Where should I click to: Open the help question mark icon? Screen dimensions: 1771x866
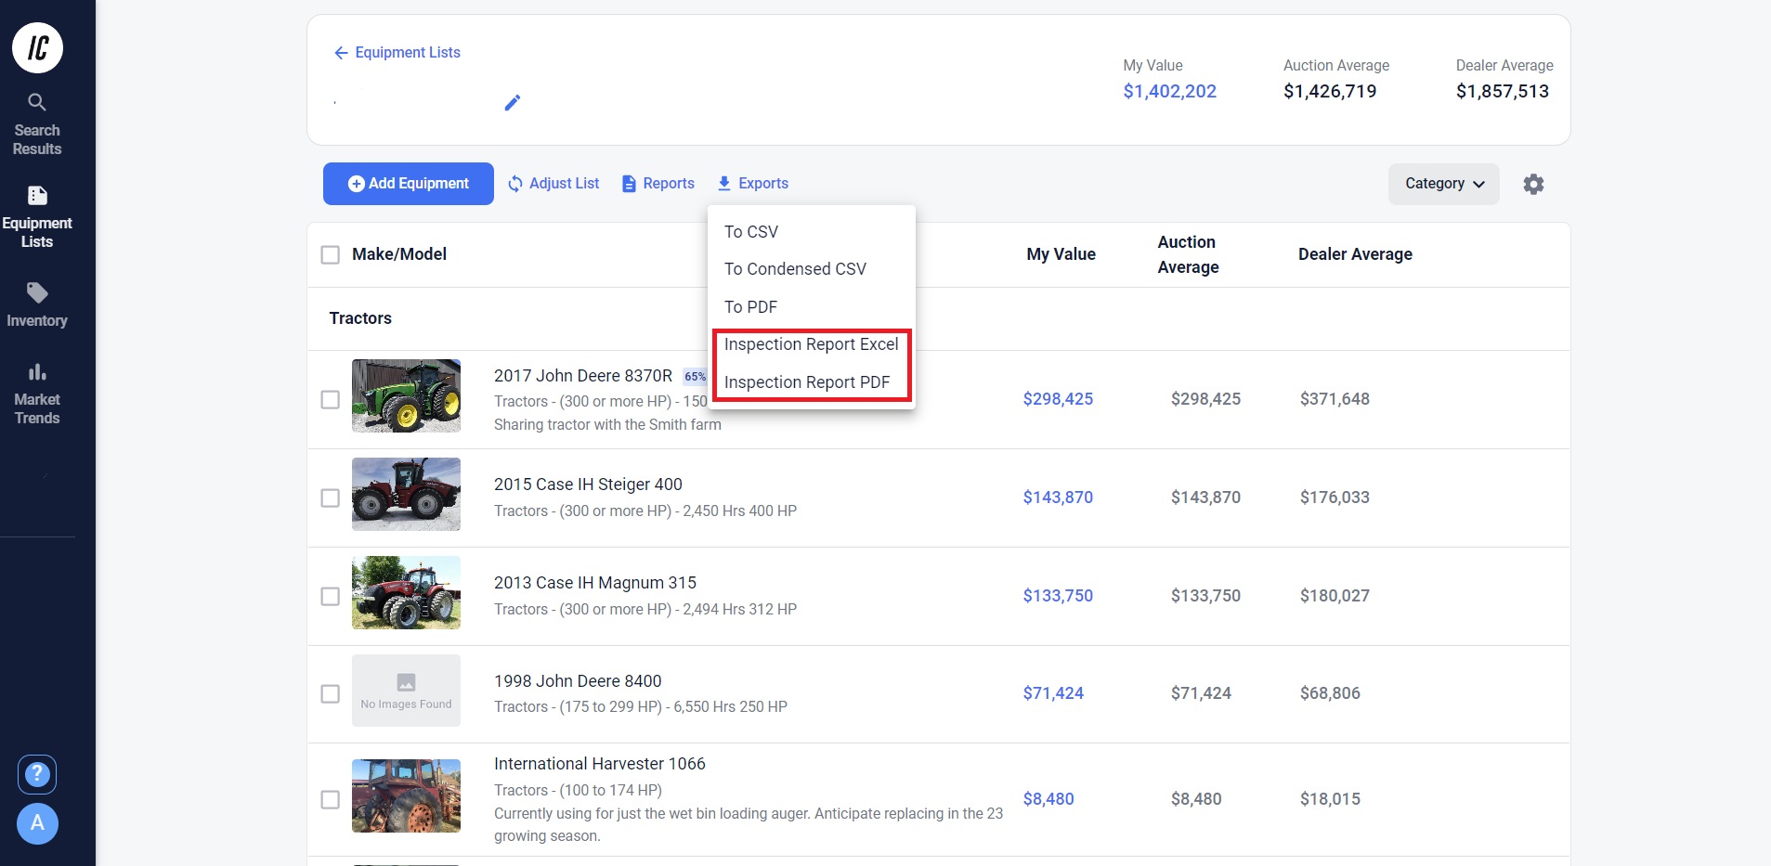(x=37, y=774)
